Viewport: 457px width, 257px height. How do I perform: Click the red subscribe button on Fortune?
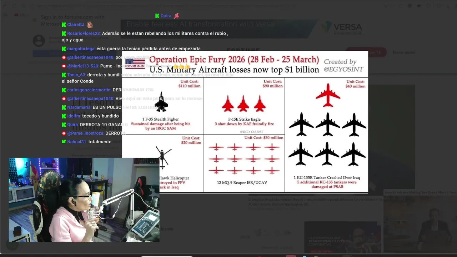coord(366,52)
